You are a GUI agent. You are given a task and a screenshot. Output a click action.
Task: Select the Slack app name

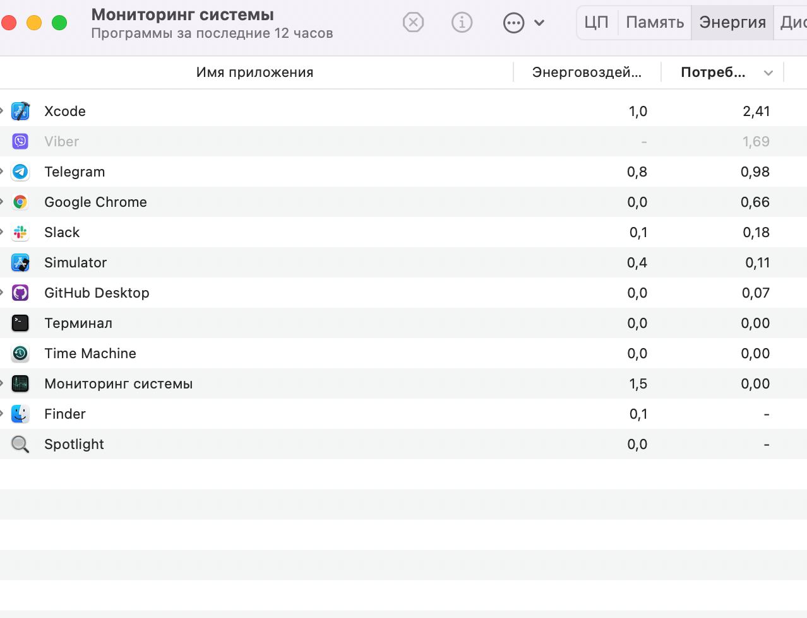[62, 232]
